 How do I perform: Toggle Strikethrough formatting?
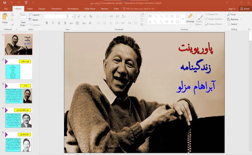click(x=71, y=23)
